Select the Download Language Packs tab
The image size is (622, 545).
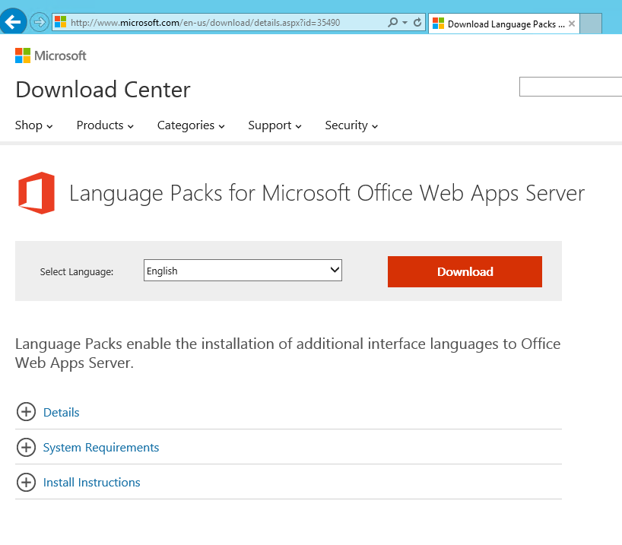tap(504, 24)
